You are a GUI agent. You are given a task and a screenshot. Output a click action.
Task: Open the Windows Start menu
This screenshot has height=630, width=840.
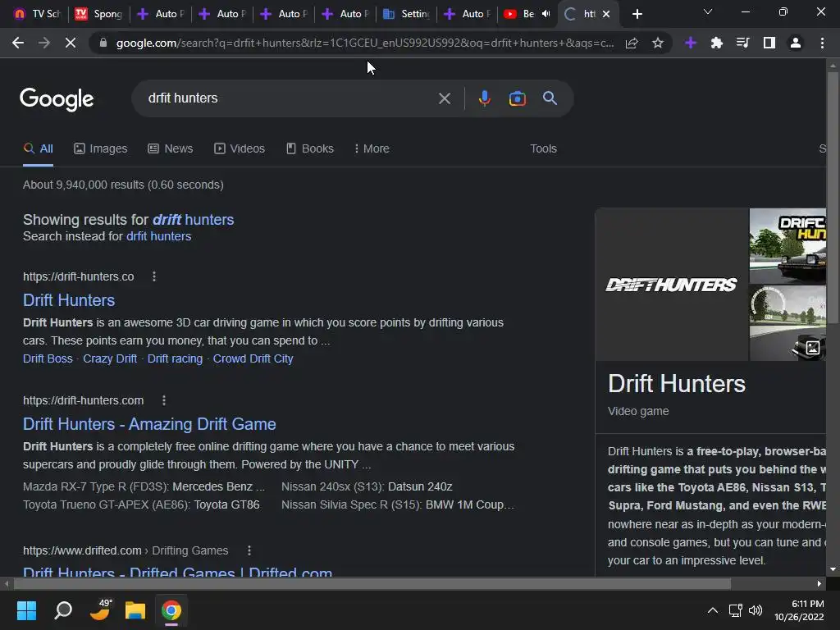tap(26, 609)
